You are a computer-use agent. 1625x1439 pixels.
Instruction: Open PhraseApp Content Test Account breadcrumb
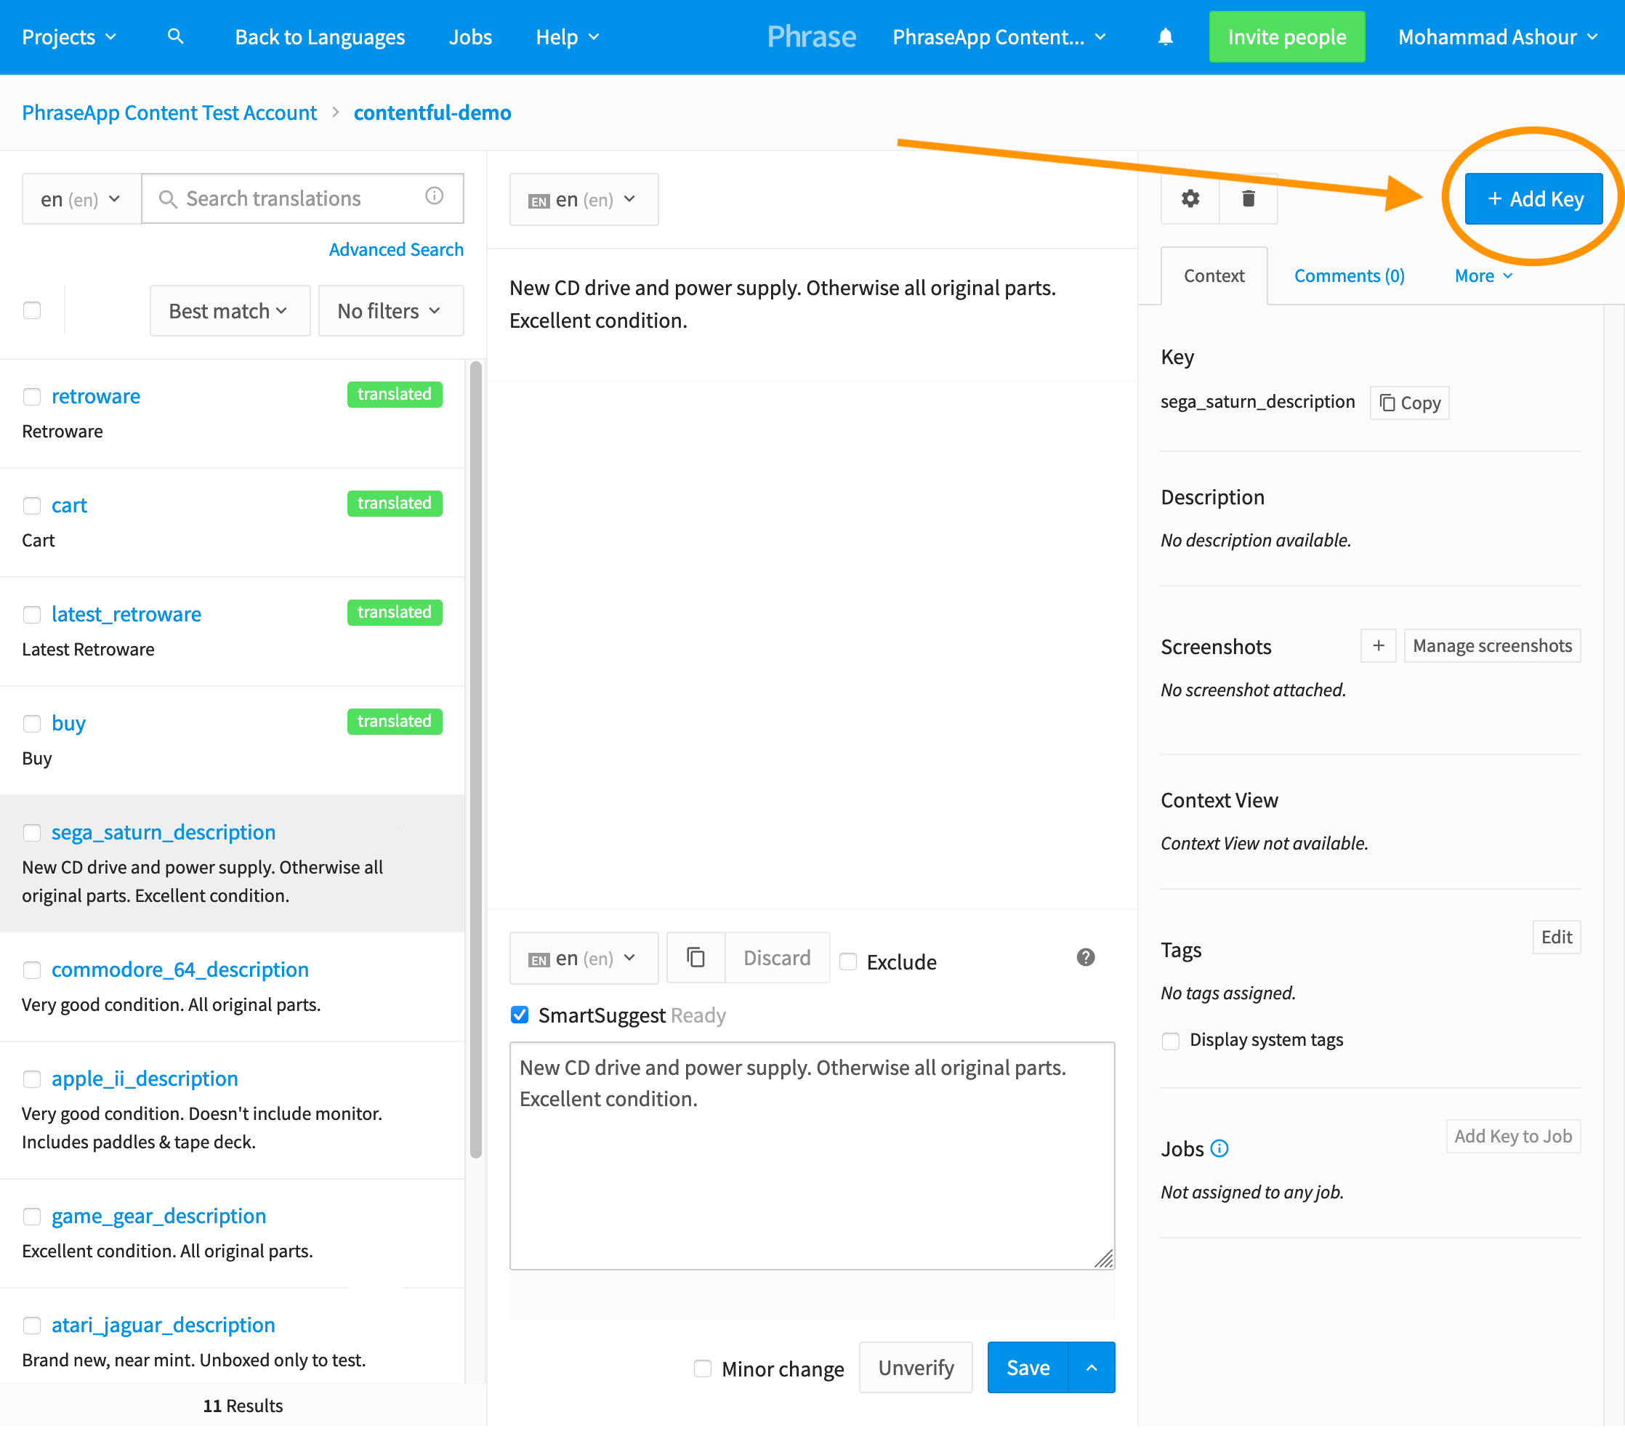(169, 113)
